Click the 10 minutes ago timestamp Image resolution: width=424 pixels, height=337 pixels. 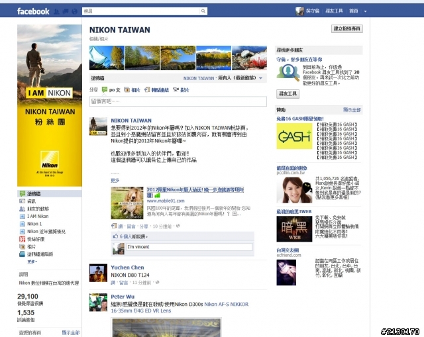[162, 226]
